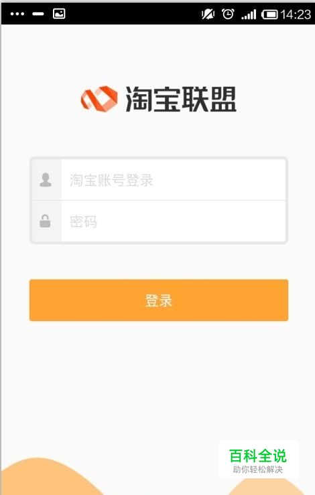Image resolution: width=315 pixels, height=495 pixels.
Task: Tap the dash notification icon in status bar
Action: pos(38,14)
